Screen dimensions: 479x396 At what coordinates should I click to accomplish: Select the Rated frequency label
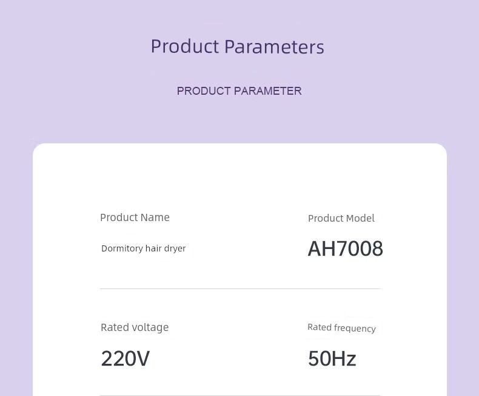tap(341, 328)
